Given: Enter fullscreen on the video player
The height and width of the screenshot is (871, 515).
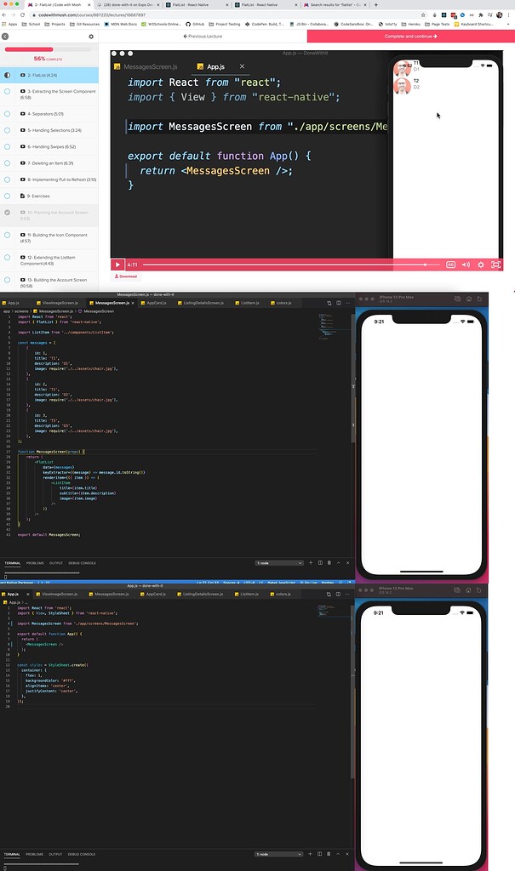Looking at the screenshot, I should (x=495, y=265).
